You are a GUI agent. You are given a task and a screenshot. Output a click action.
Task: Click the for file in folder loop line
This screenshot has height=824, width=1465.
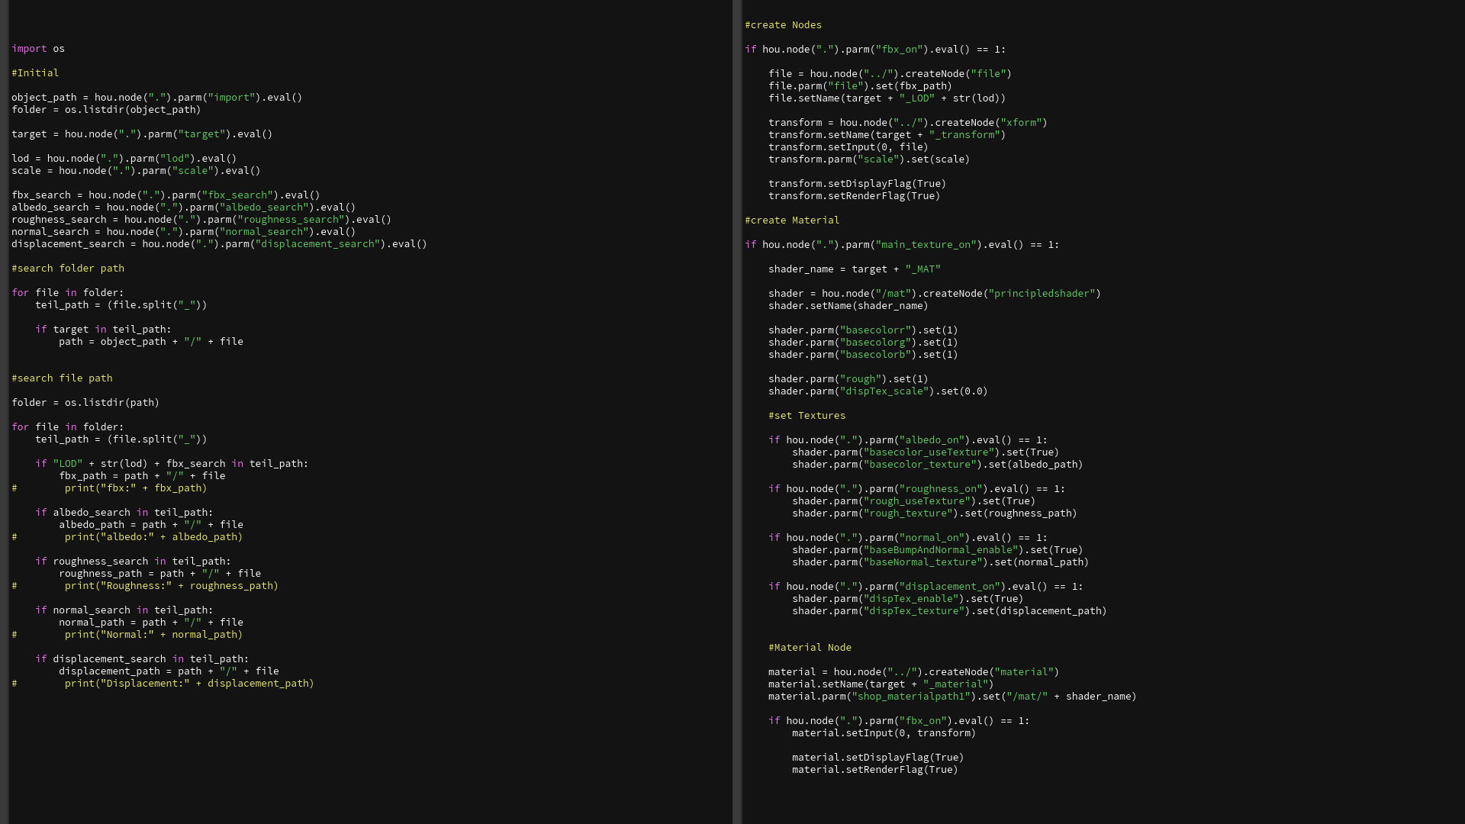[x=67, y=292]
